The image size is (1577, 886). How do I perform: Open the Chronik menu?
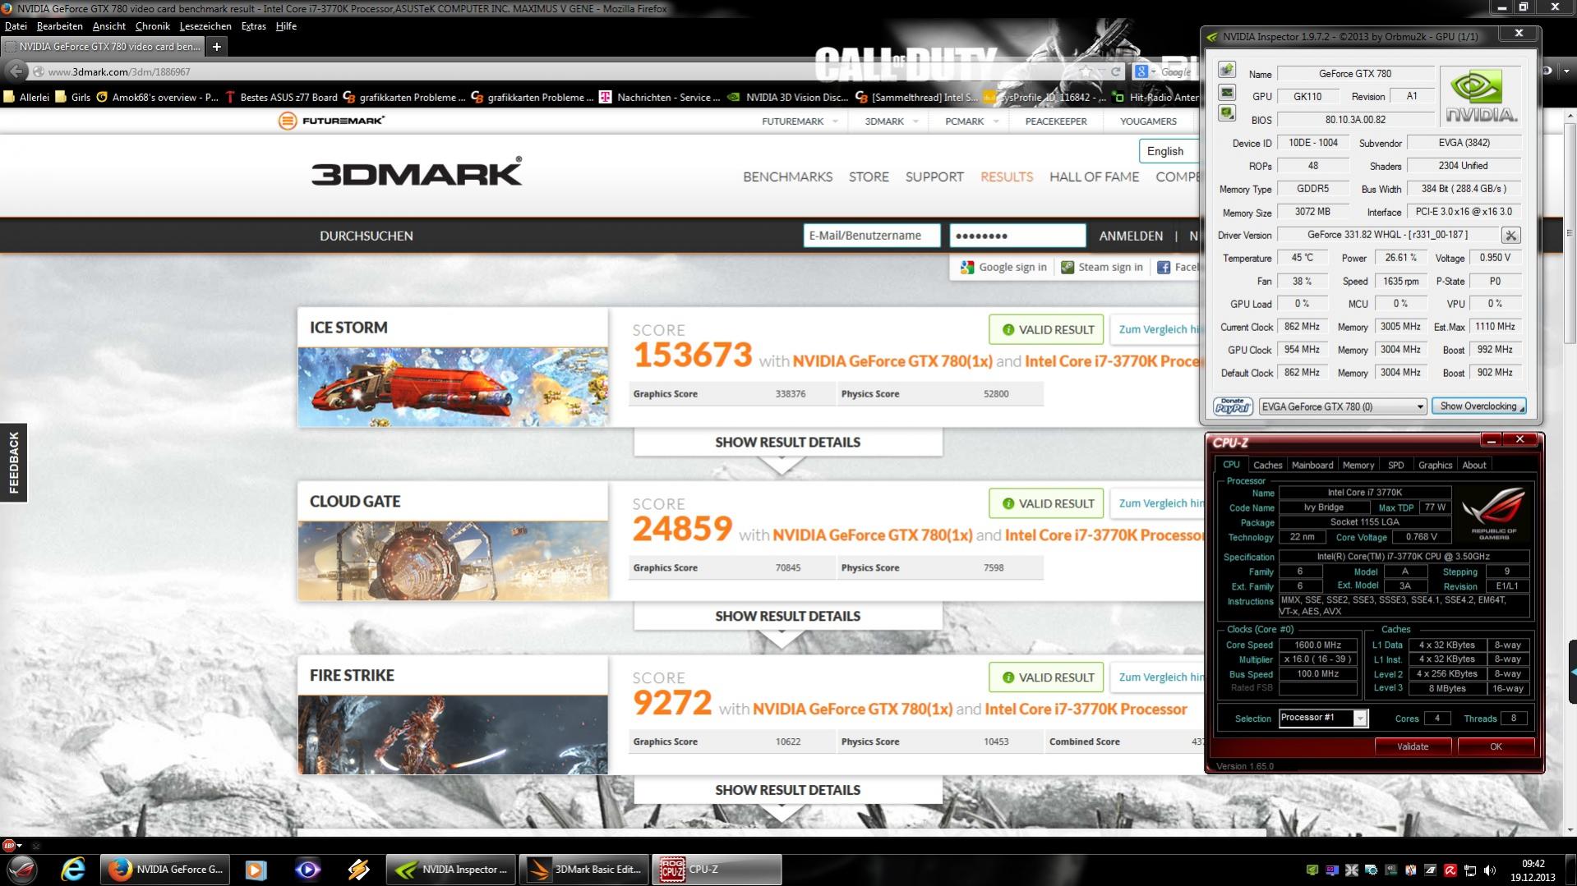point(152,26)
